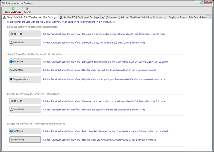
Task: Click the Employee Express tab icon
Action: pos(166,17)
